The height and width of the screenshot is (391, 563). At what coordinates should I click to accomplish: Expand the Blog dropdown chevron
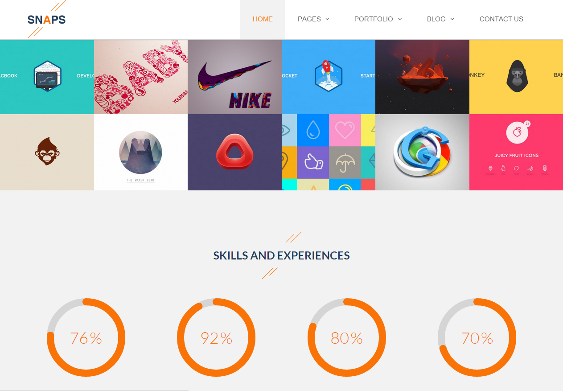pyautogui.click(x=452, y=19)
